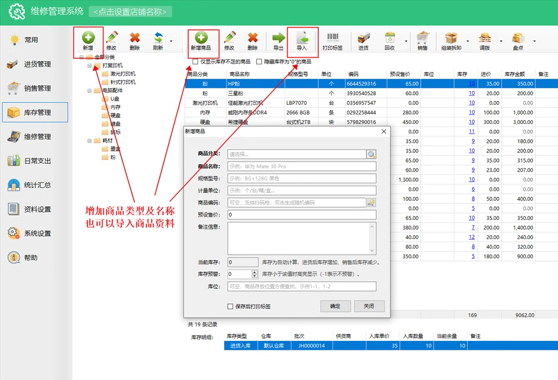
Task: Click the 库位 input field in dialog
Action: [x=302, y=287]
